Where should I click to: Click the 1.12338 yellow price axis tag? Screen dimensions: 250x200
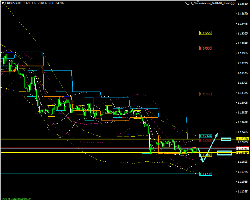tap(242, 139)
